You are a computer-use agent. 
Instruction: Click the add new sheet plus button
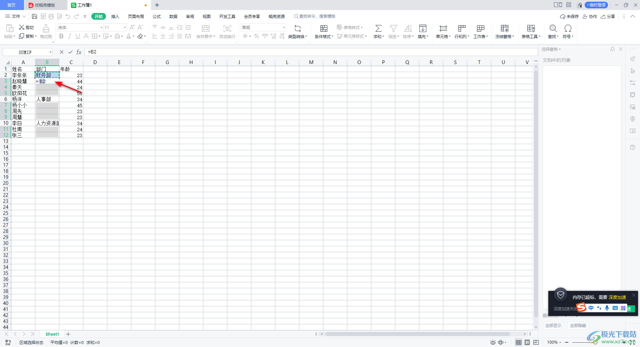tap(68, 334)
